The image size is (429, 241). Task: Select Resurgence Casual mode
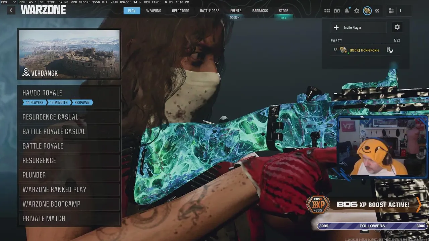[x=69, y=117]
